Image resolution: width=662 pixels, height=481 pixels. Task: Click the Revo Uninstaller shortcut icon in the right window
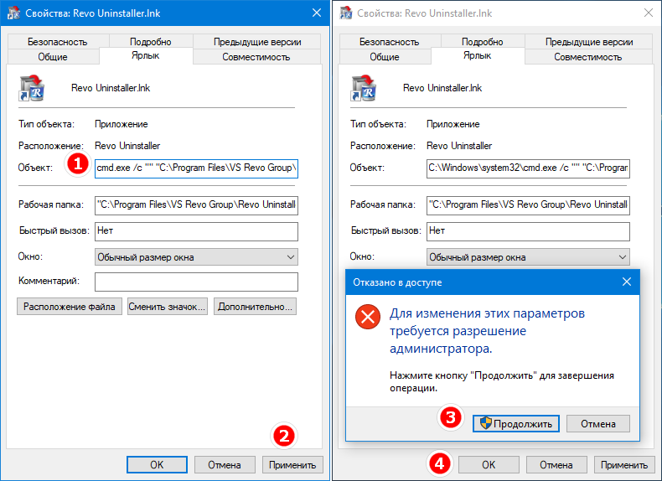(364, 88)
